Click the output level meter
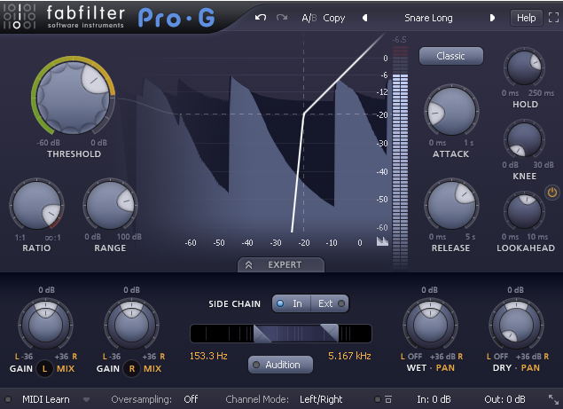The width and height of the screenshot is (563, 409). (400, 158)
